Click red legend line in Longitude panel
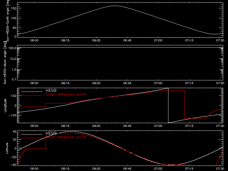This screenshot has height=171, width=228. pyautogui.click(x=32, y=95)
